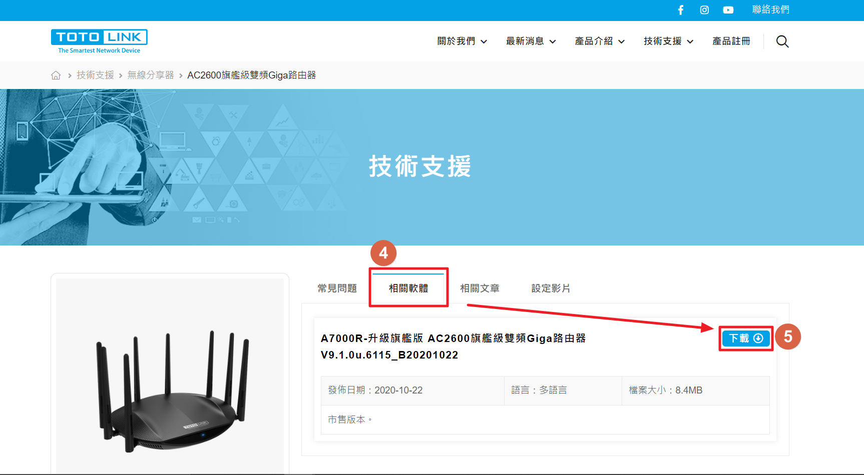Open the YouTube icon link
864x475 pixels.
pyautogui.click(x=728, y=10)
